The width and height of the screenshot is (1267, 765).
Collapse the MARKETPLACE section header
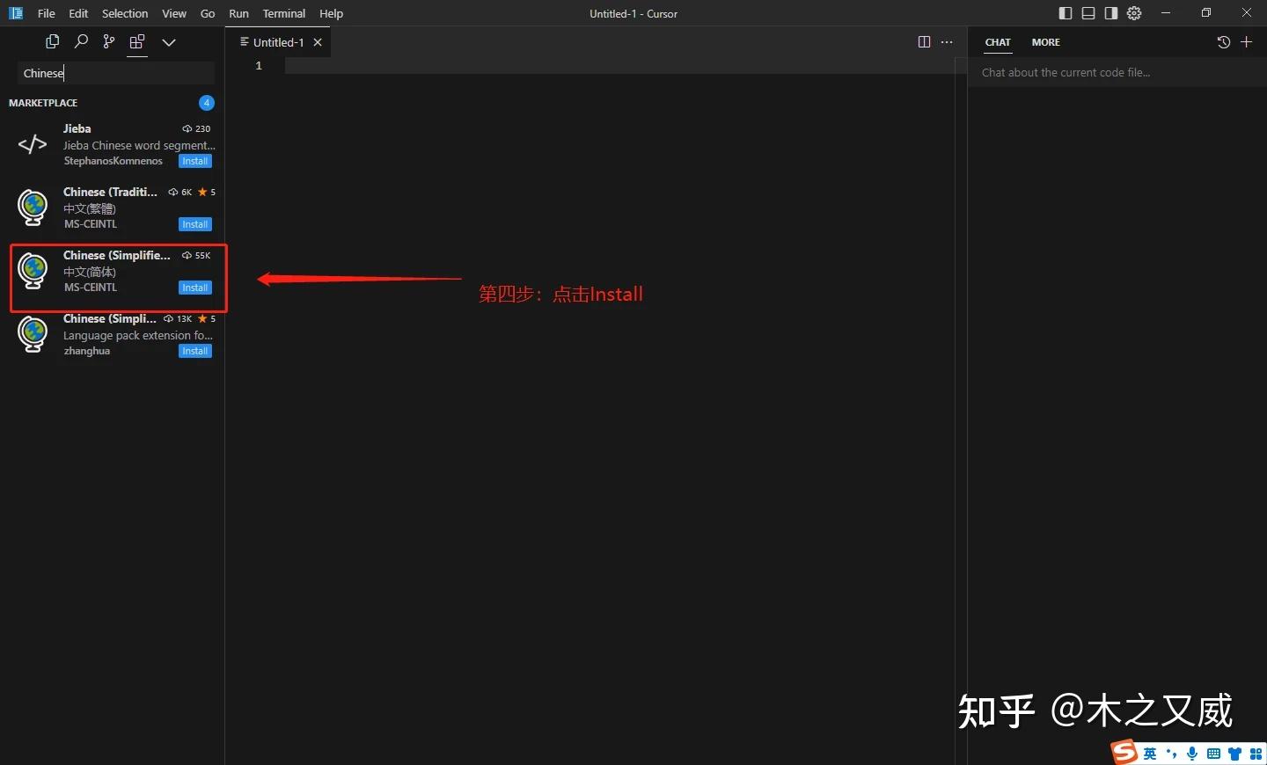click(x=43, y=103)
